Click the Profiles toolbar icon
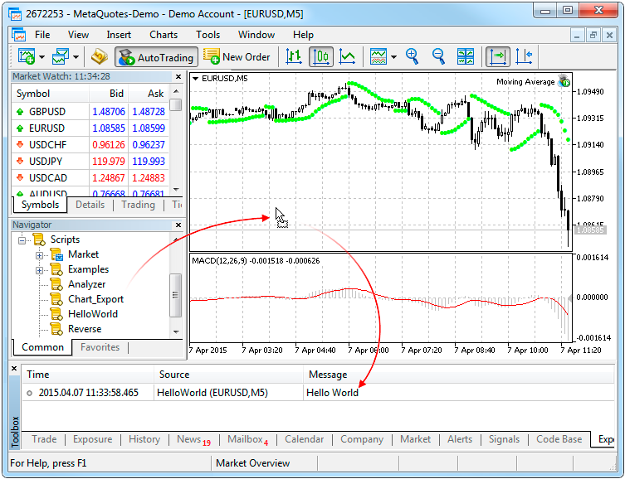Image resolution: width=625 pixels, height=479 pixels. click(61, 57)
